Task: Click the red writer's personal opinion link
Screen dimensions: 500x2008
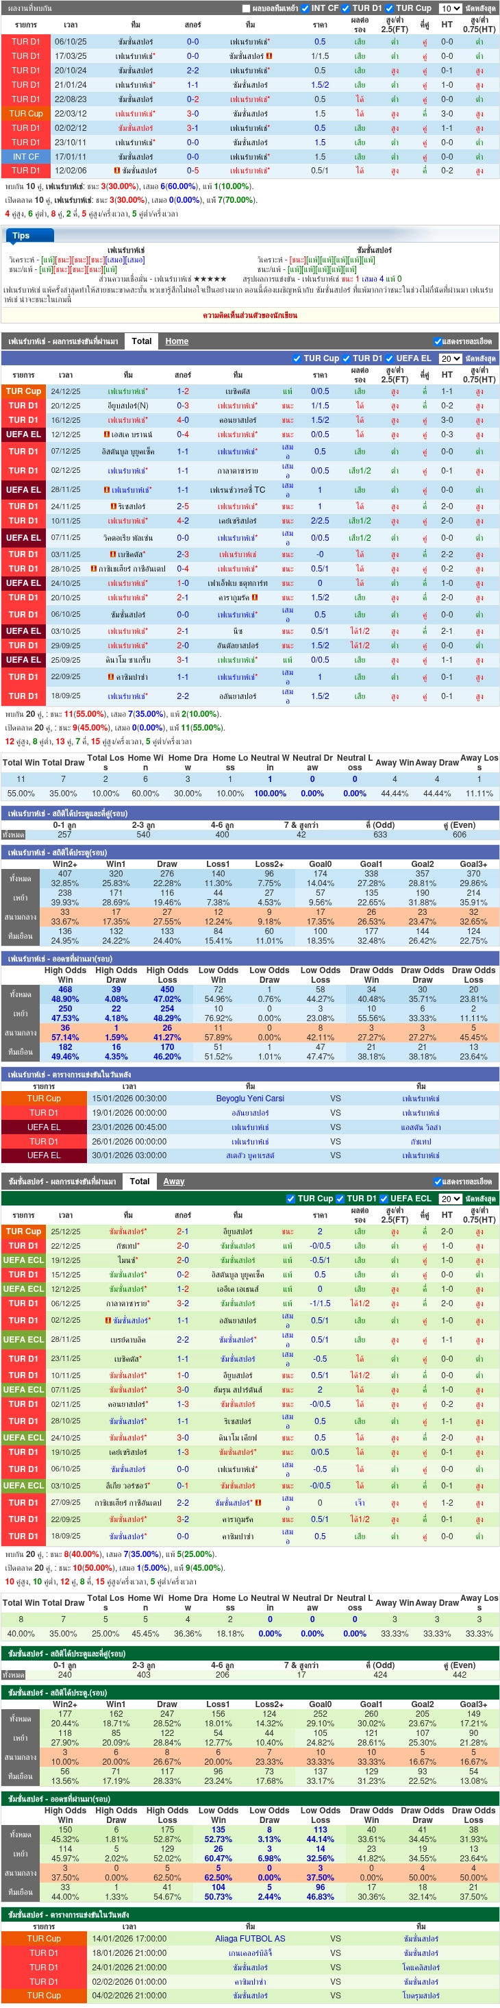Action: pyautogui.click(x=250, y=316)
